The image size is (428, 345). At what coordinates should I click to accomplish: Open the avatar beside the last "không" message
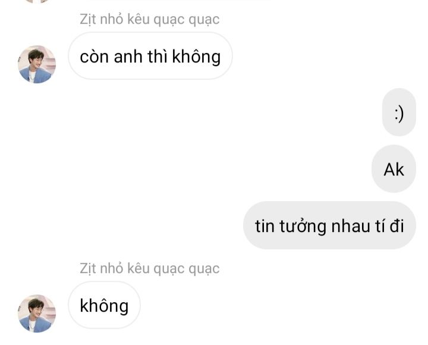(x=37, y=313)
